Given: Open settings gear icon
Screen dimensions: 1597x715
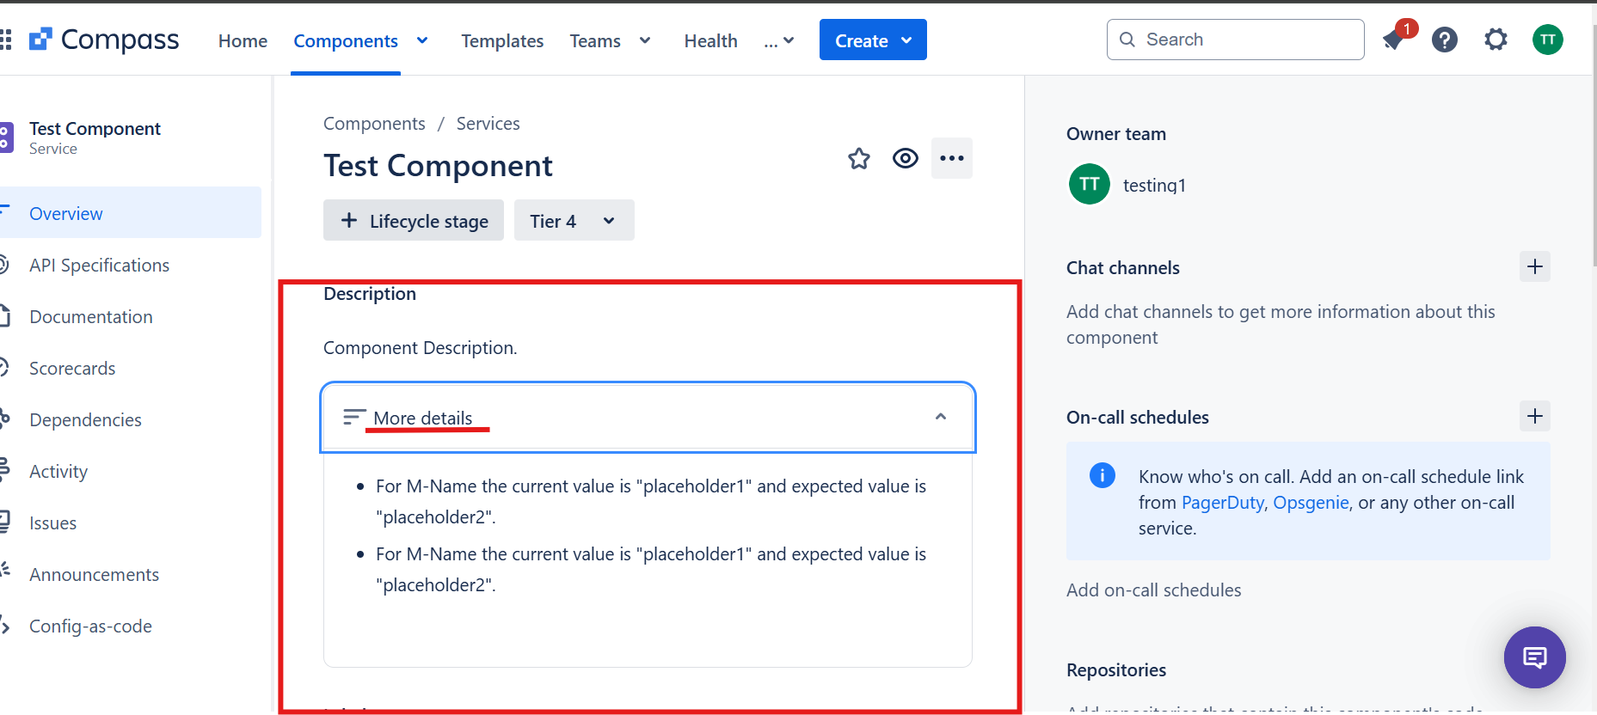Looking at the screenshot, I should coord(1496,40).
